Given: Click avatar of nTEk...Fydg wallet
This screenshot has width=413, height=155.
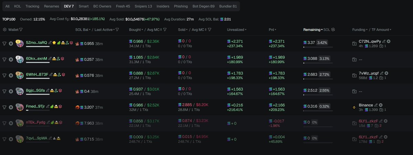Looking at the screenshot, I should tap(19, 123).
